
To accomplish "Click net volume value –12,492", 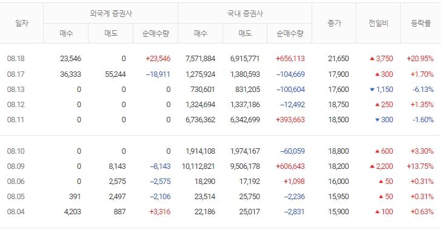I will click(292, 105).
